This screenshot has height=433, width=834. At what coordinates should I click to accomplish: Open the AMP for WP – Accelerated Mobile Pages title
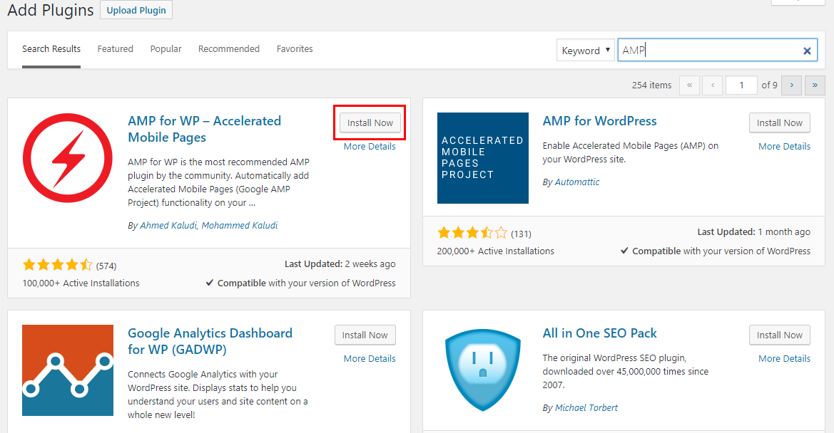point(204,129)
